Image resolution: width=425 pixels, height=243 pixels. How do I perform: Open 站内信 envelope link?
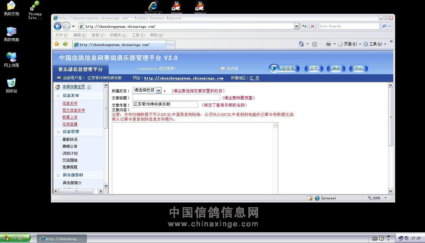point(229,69)
